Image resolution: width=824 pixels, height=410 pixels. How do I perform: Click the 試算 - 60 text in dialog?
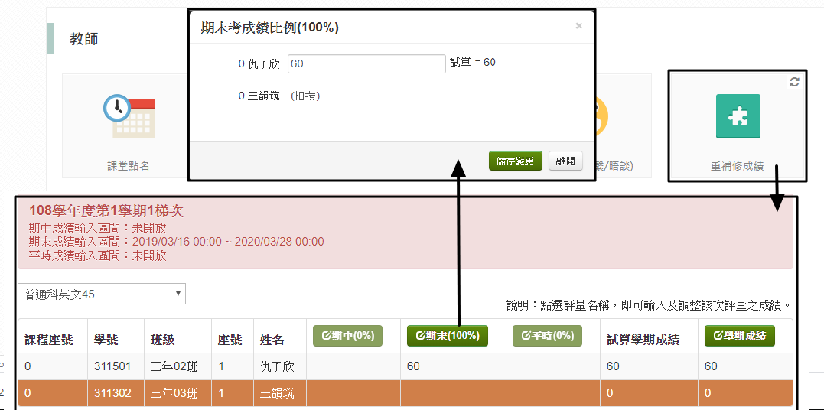(473, 63)
